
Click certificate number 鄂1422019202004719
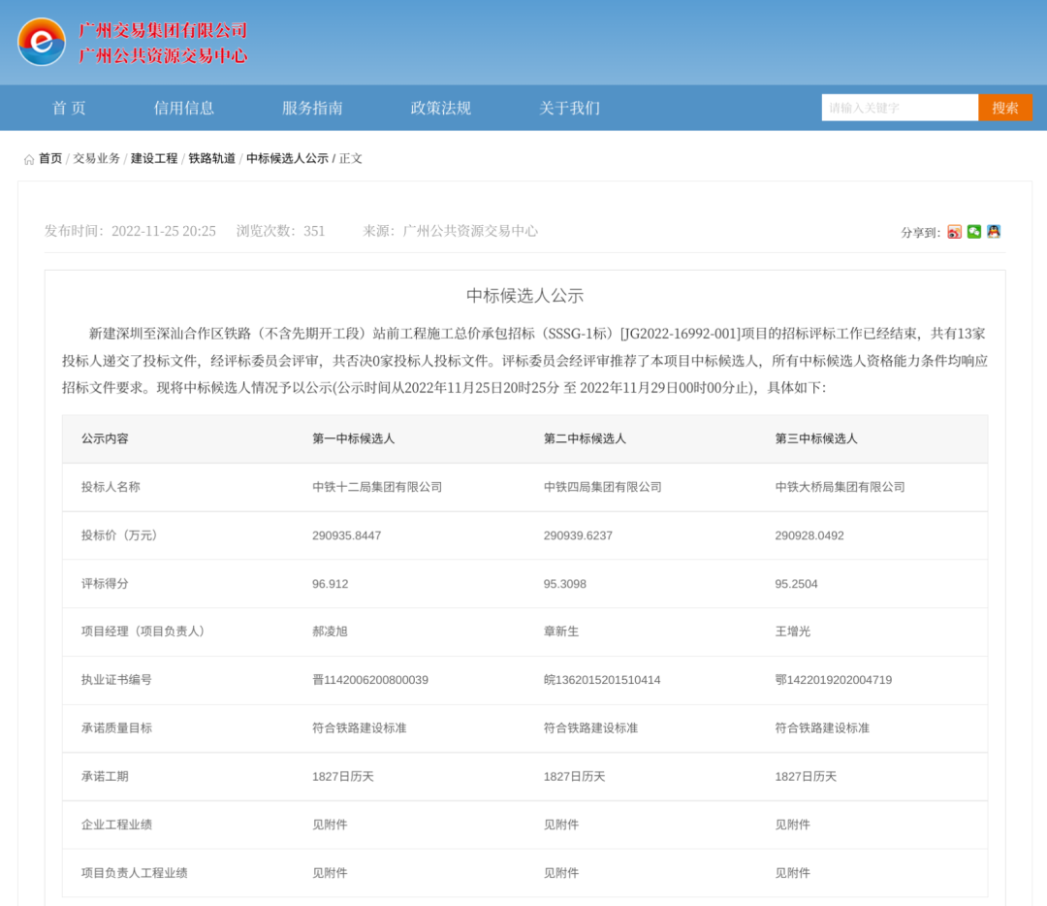tap(834, 680)
